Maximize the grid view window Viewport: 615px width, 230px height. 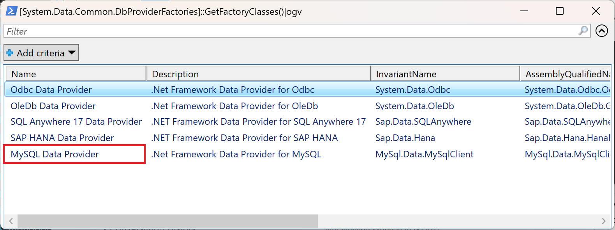coord(559,11)
